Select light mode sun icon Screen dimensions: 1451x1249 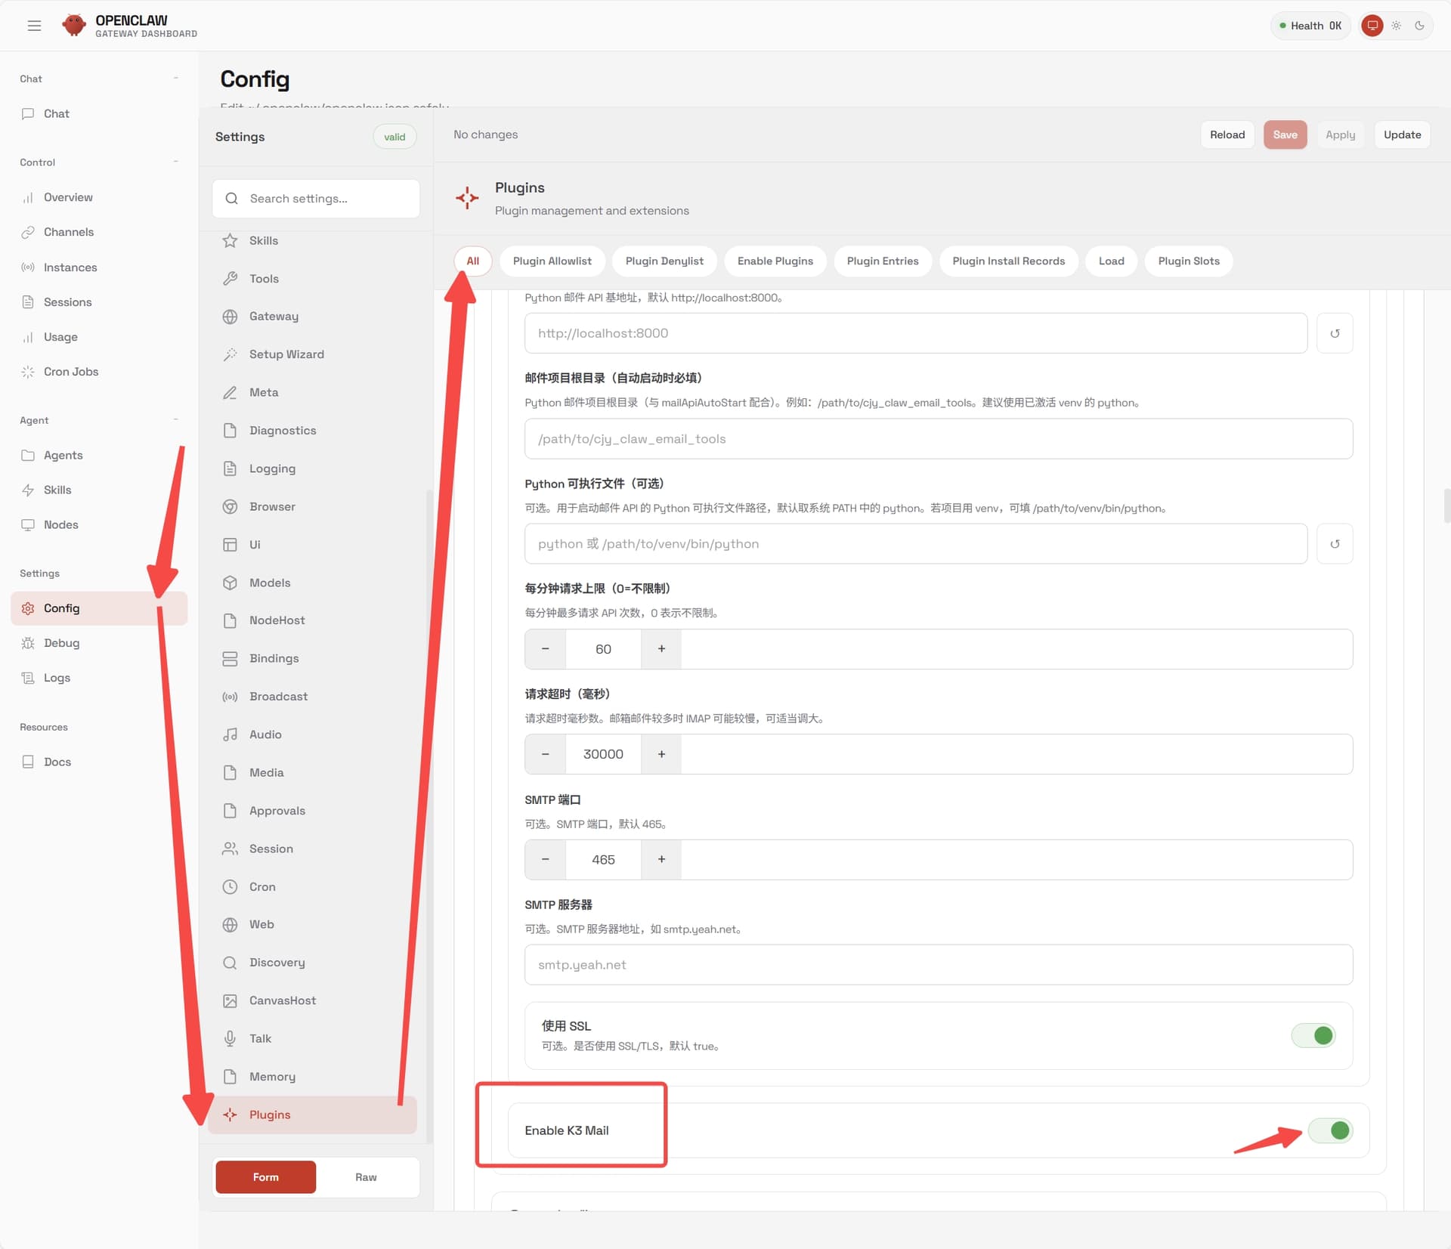(x=1396, y=26)
